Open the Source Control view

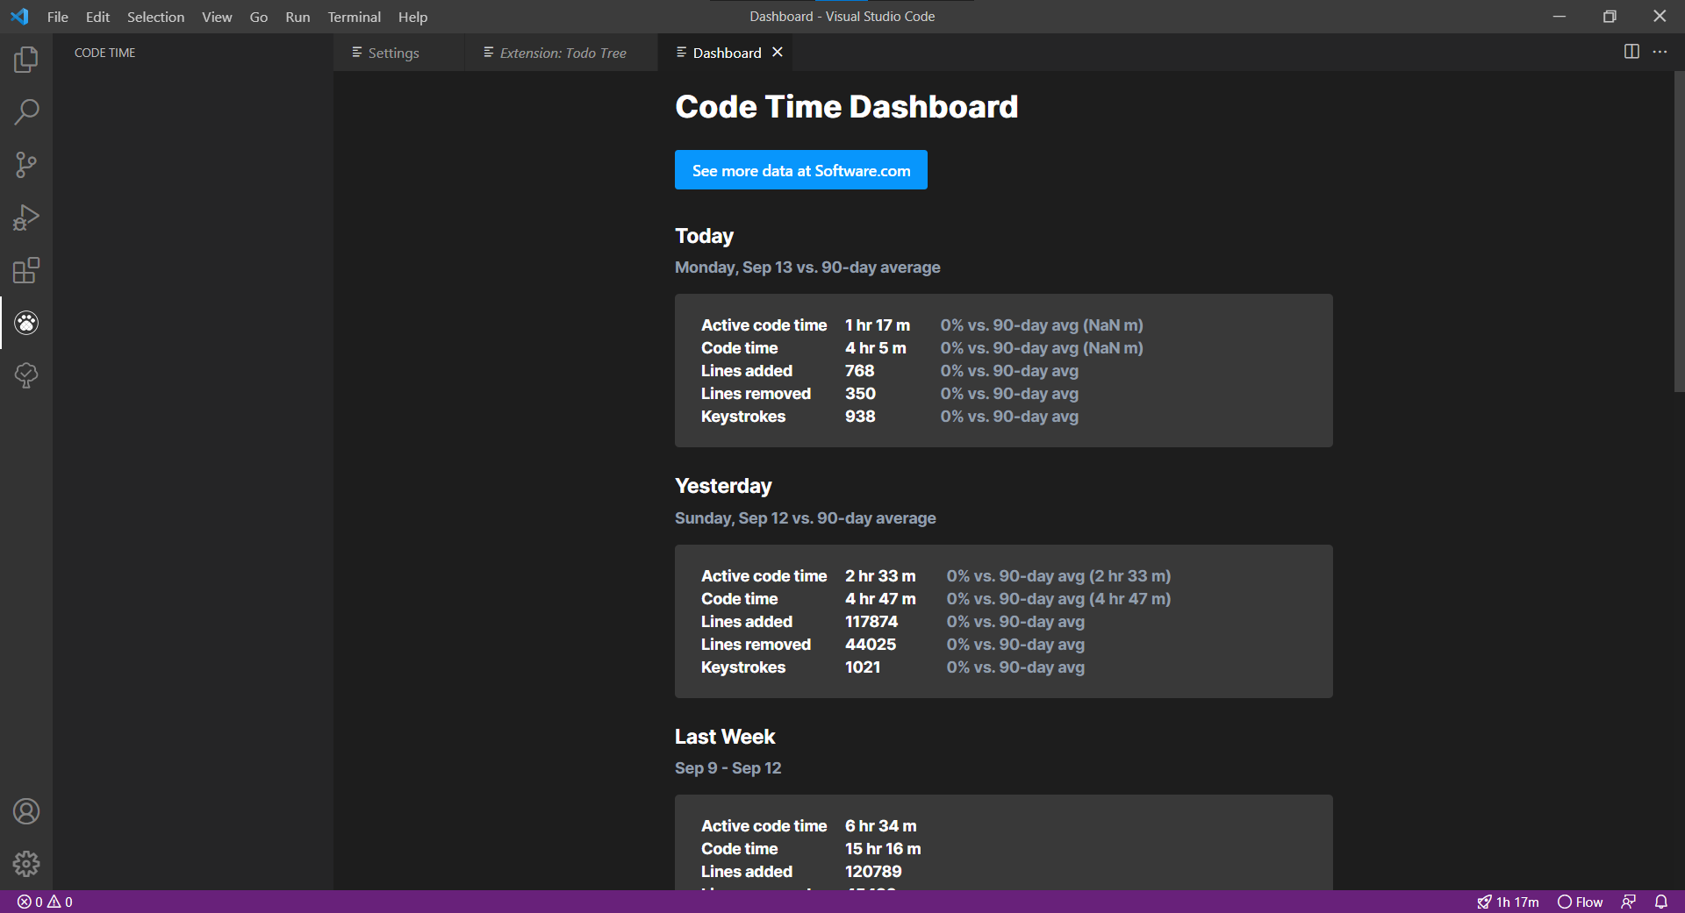[x=26, y=165]
